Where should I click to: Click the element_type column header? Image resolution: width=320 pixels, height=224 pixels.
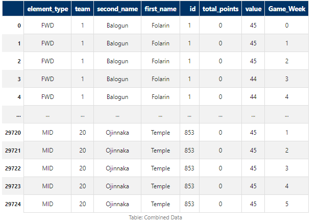click(x=47, y=9)
